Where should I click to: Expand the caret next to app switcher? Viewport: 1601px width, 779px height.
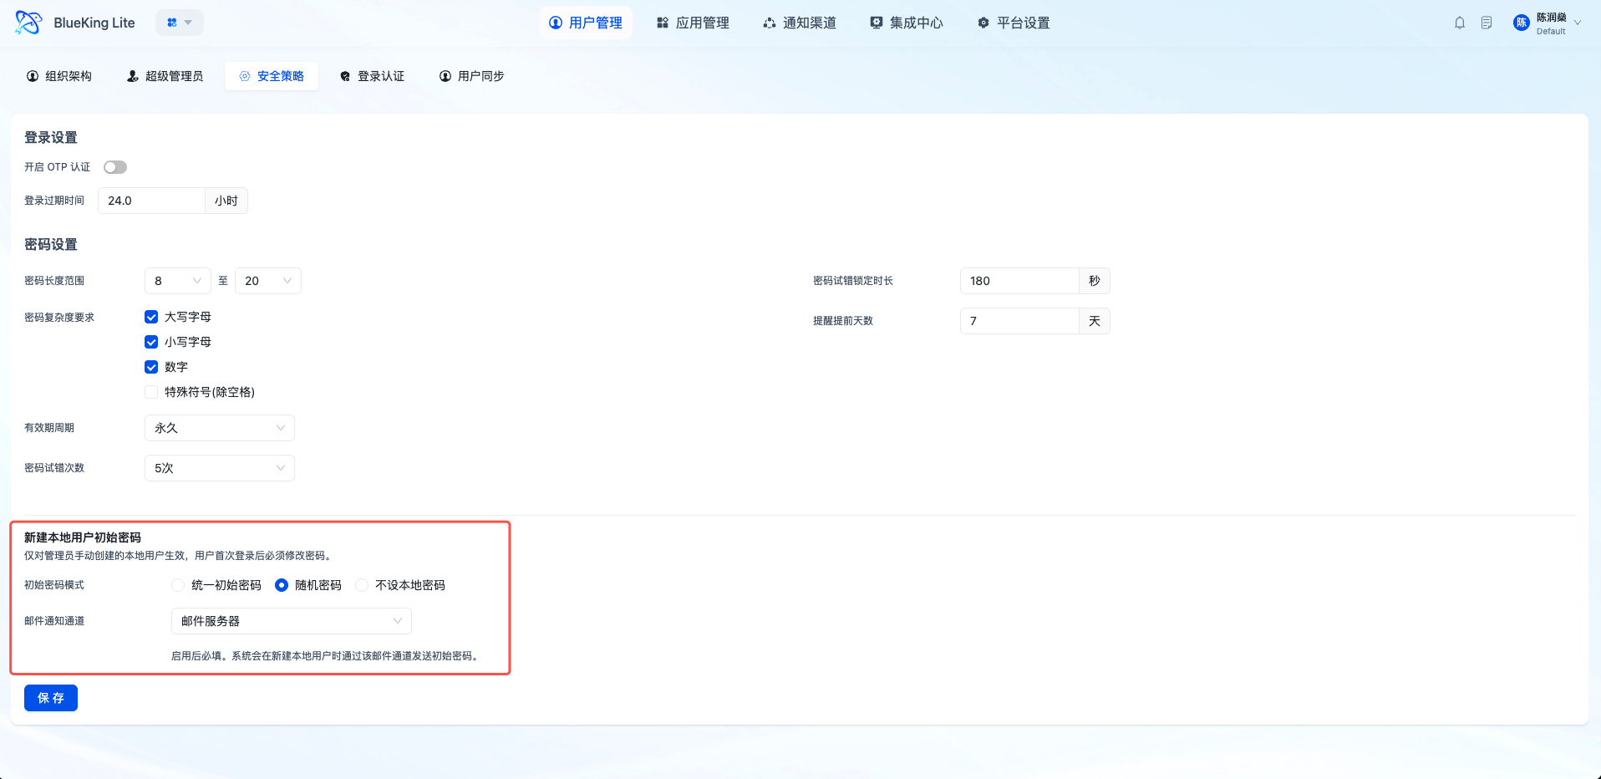188,23
